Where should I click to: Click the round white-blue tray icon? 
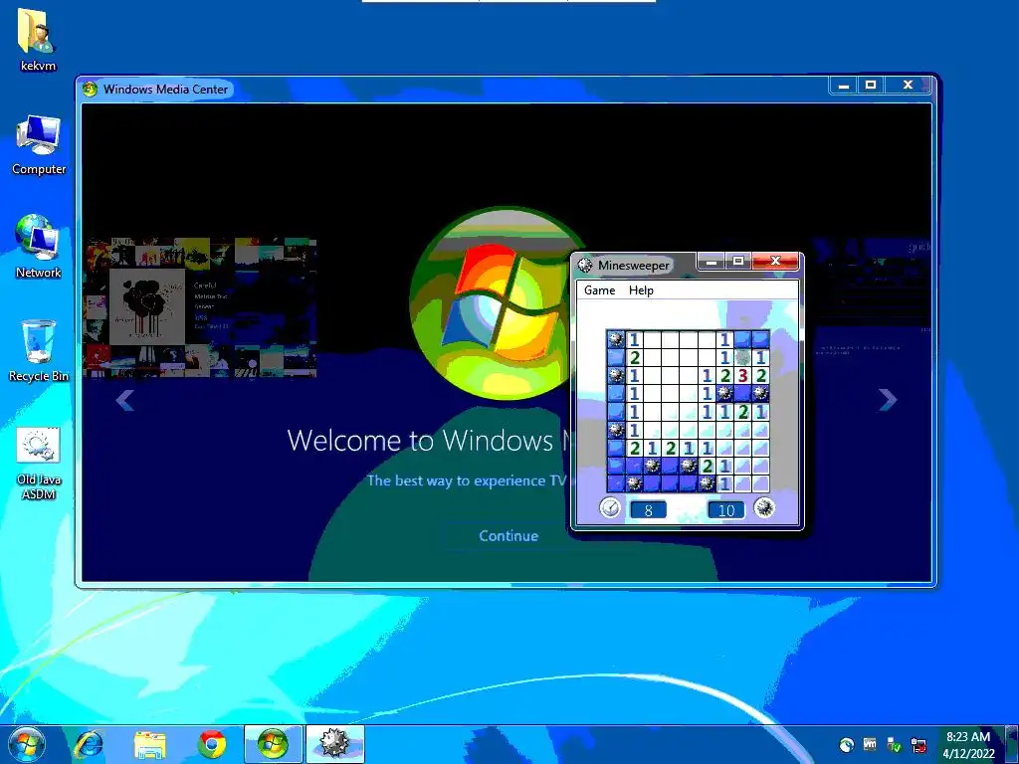pyautogui.click(x=846, y=745)
